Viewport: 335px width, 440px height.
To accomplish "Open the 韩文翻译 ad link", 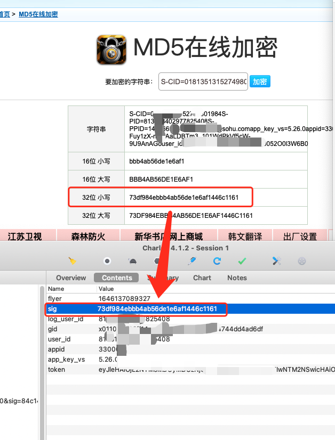I will tap(245, 236).
